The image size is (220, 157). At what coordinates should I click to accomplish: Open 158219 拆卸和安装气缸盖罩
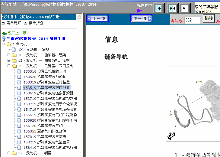coord(47,142)
